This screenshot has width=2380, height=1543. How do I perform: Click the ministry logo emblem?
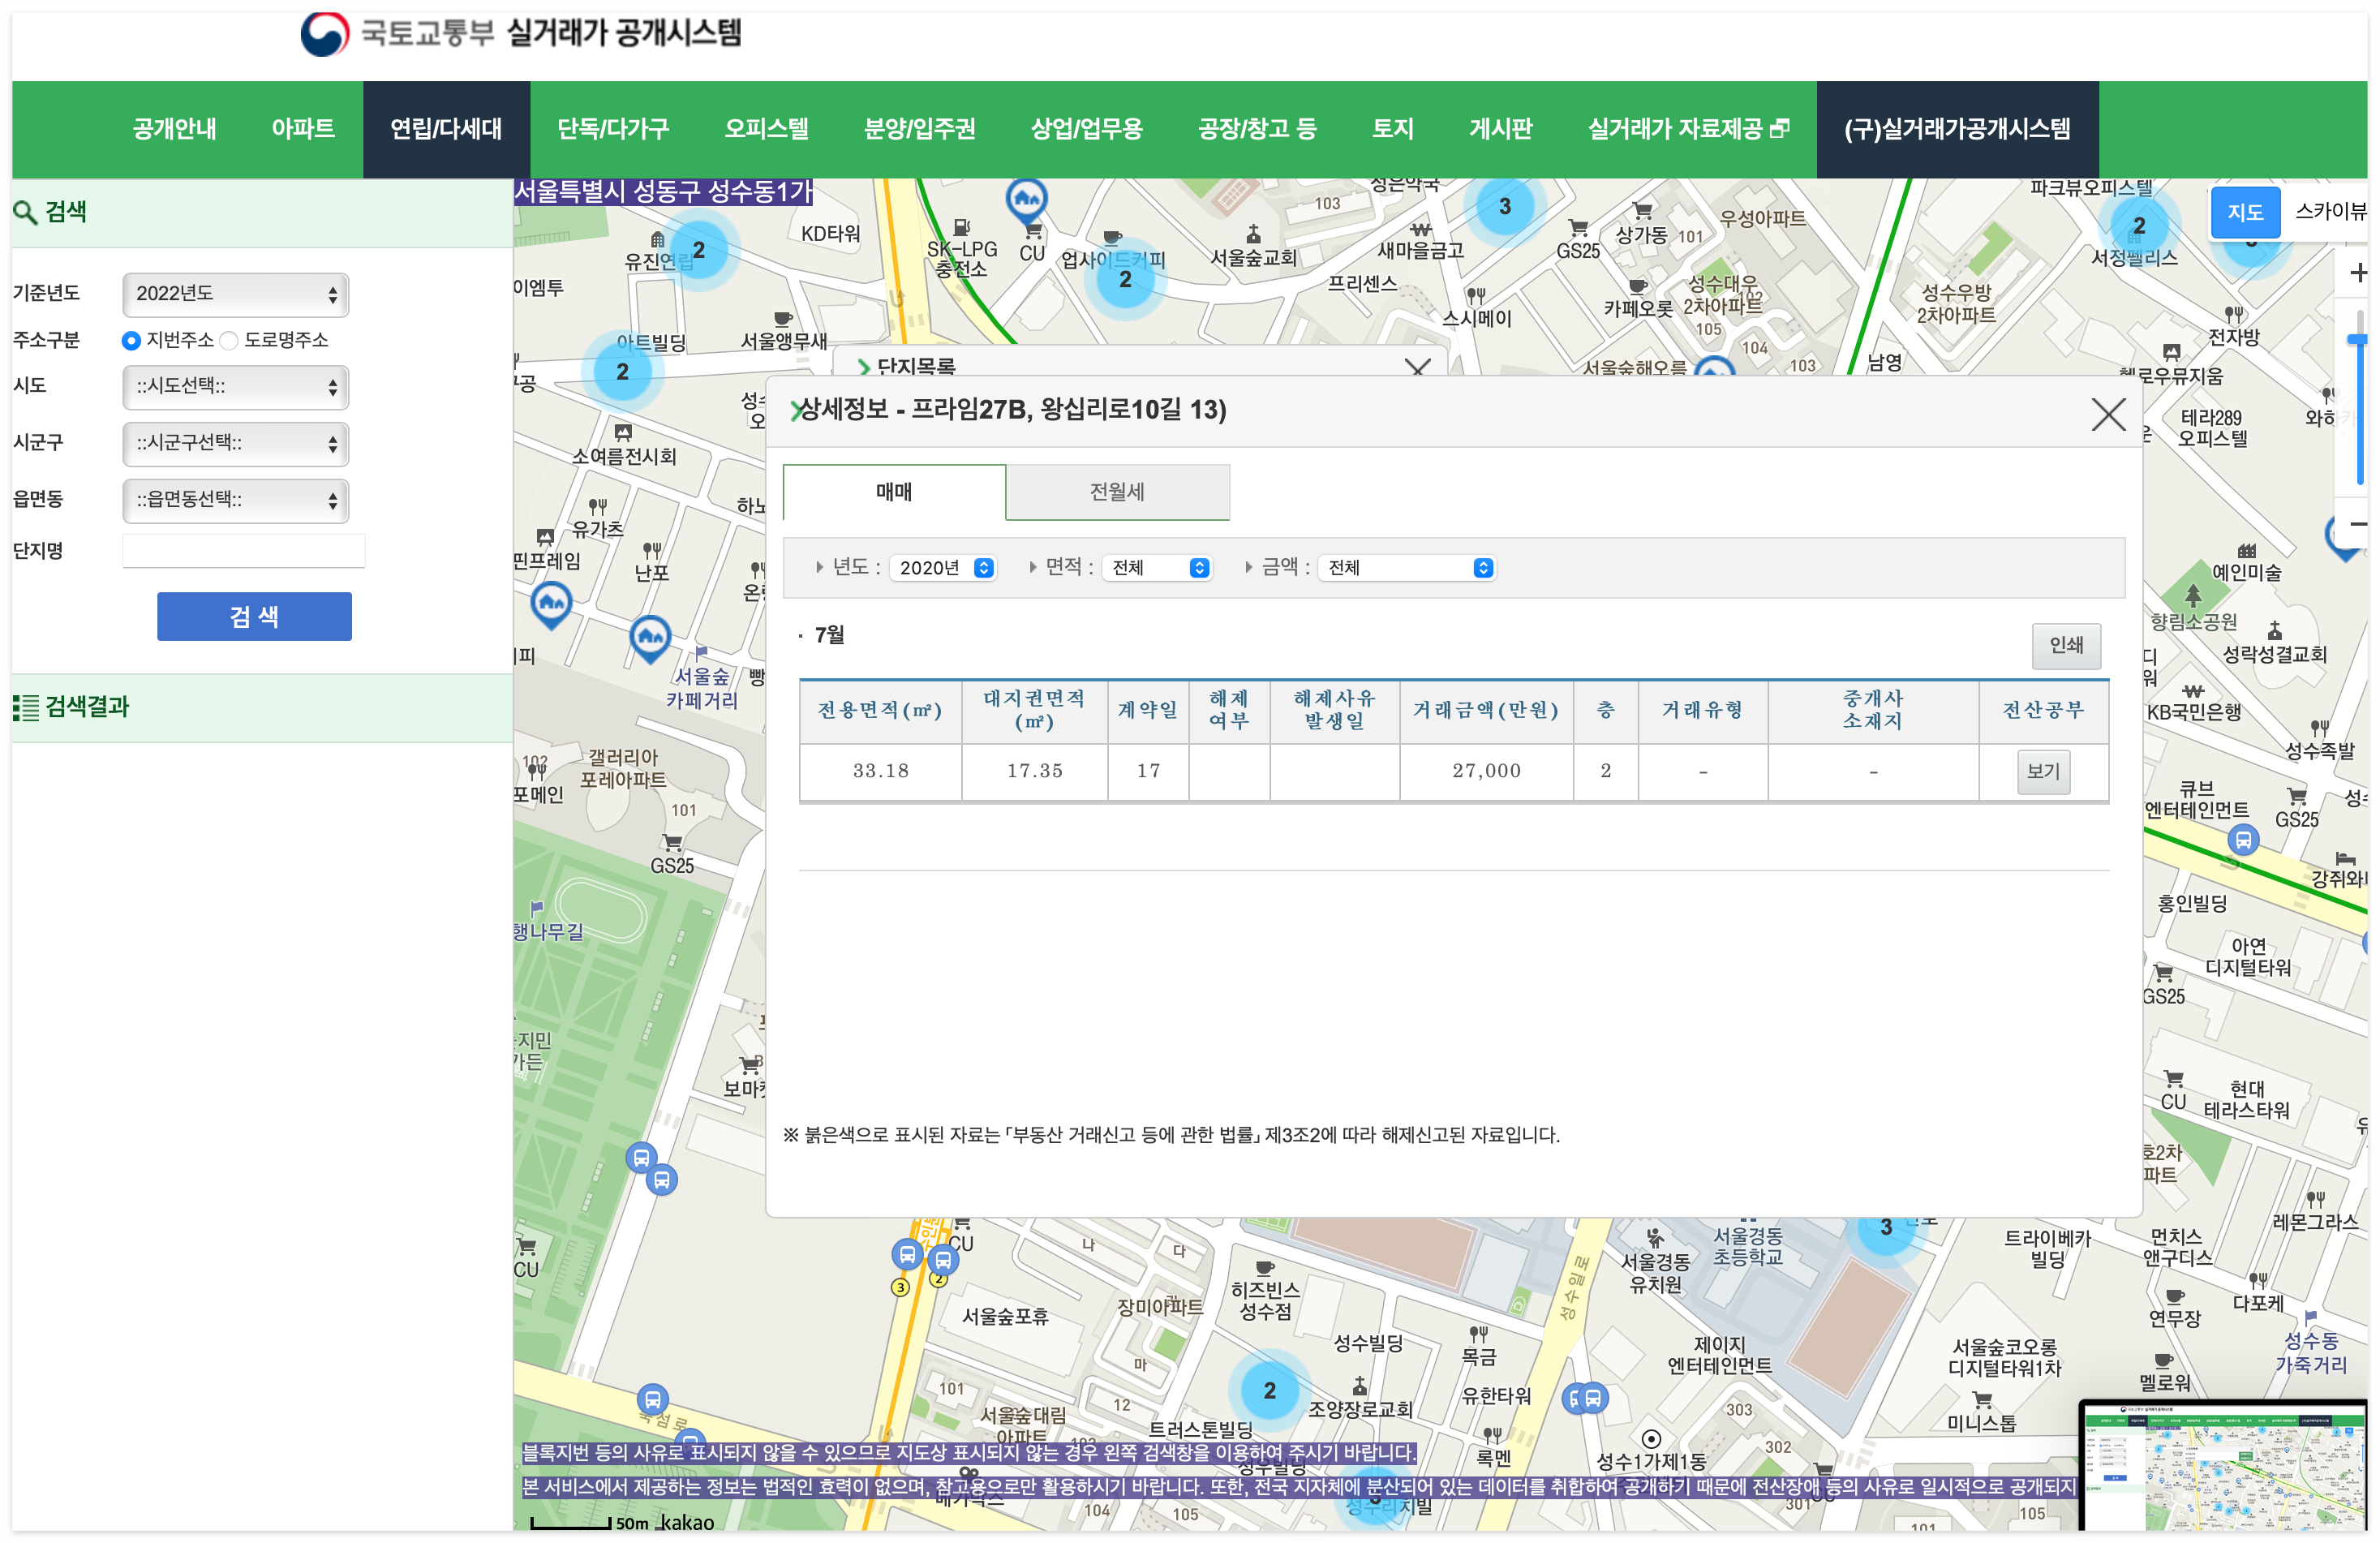324,34
